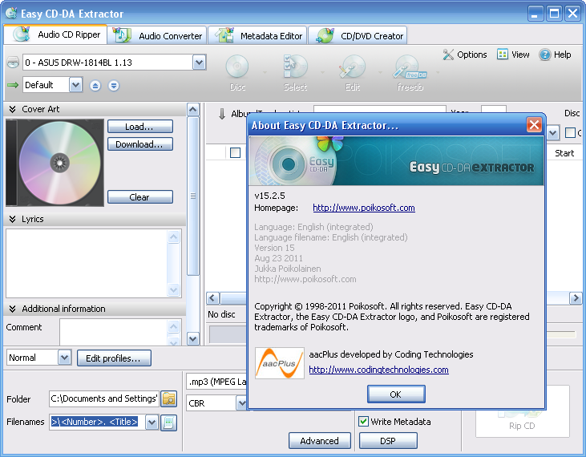The image size is (586, 457).
Task: Open the .mp3 output format dropdown
Action: [x=216, y=382]
